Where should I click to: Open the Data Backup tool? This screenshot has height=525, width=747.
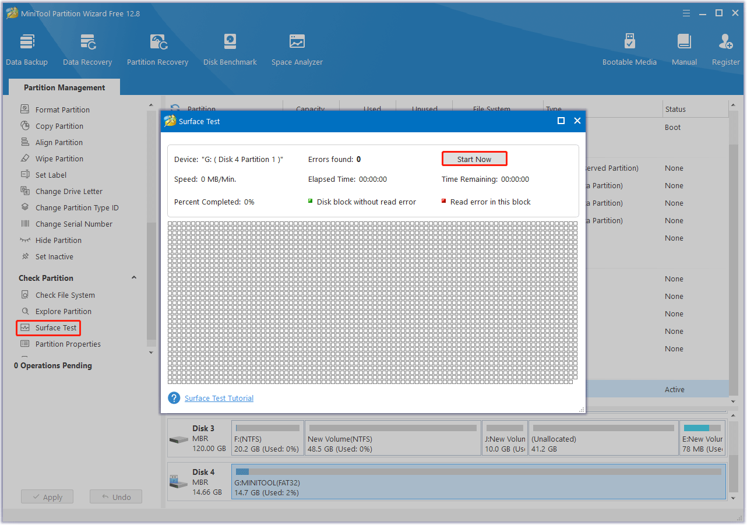[x=27, y=50]
